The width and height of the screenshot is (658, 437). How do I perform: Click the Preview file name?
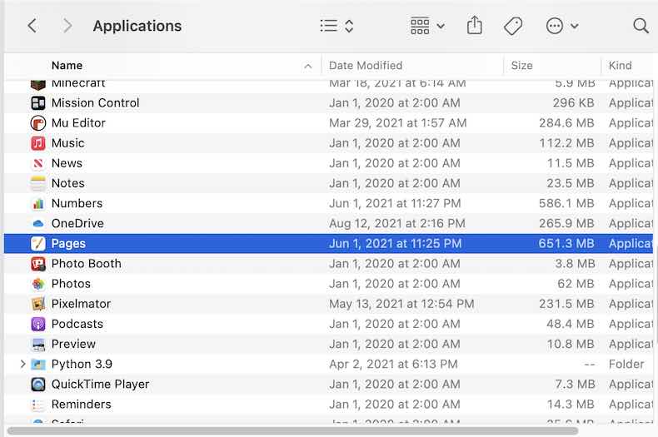tap(73, 345)
